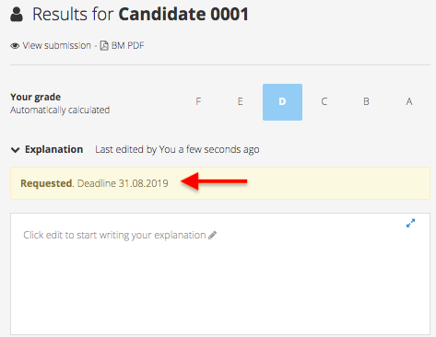
Task: Click the Explanation section heading
Action: [x=53, y=149]
